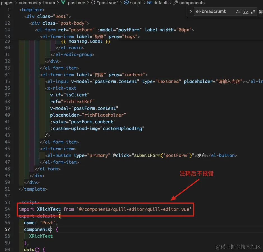Click the el-input textarea line

tap(154, 81)
